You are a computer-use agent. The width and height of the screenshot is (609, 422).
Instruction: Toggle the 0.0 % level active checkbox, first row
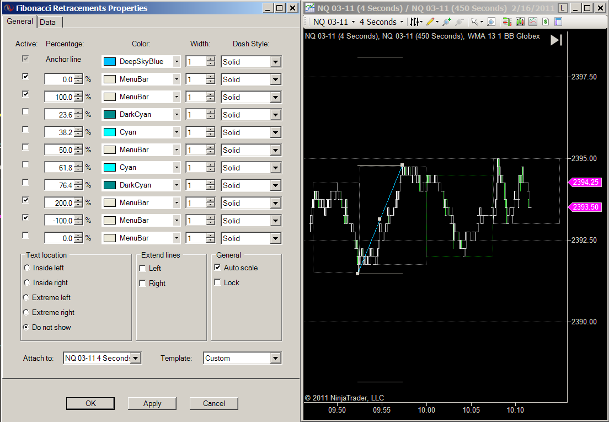[25, 77]
